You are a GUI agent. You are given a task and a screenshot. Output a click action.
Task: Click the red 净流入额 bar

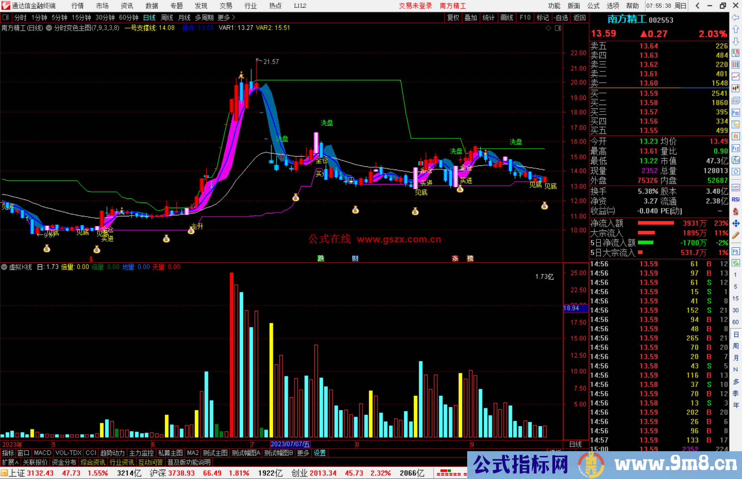(x=655, y=223)
